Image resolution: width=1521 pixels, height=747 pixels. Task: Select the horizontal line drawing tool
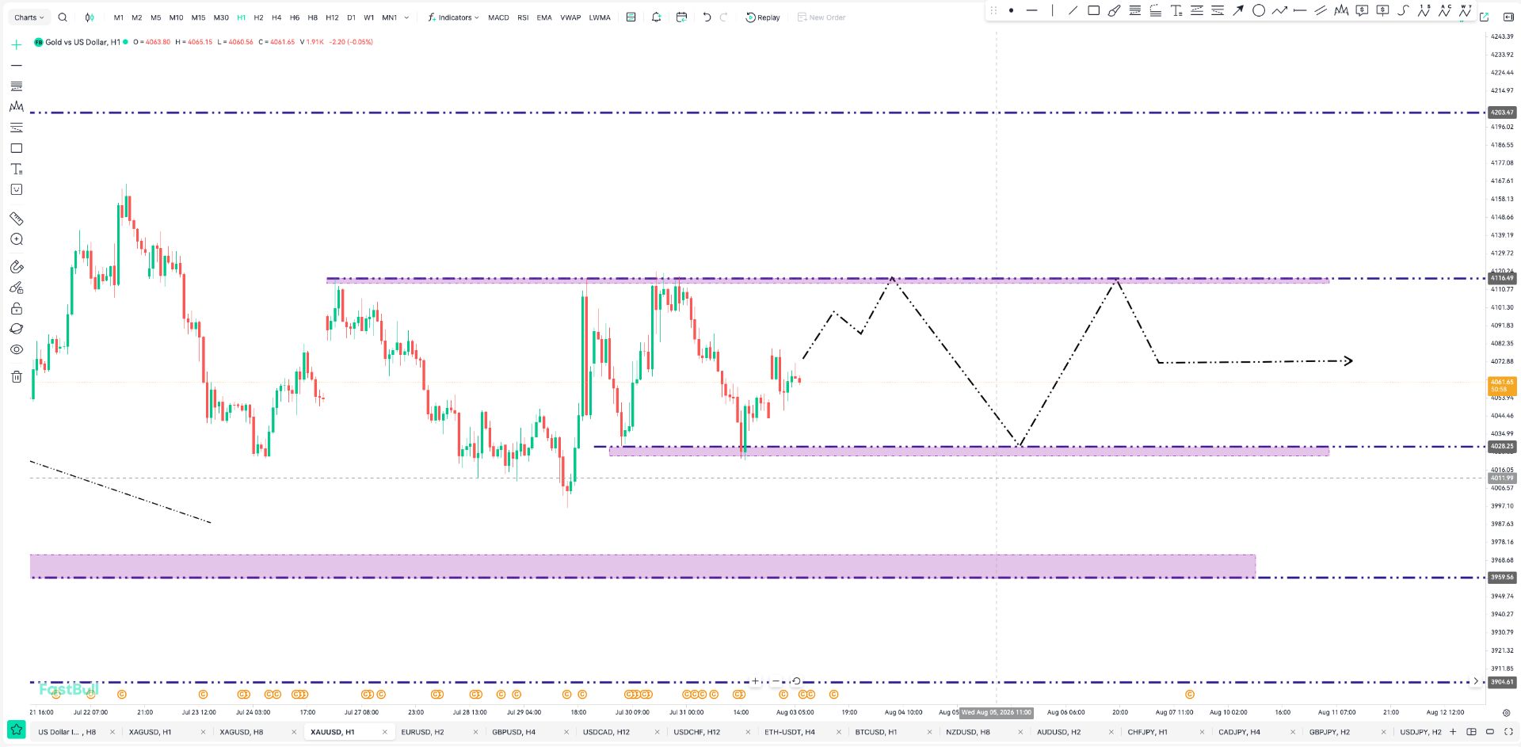click(x=1031, y=10)
